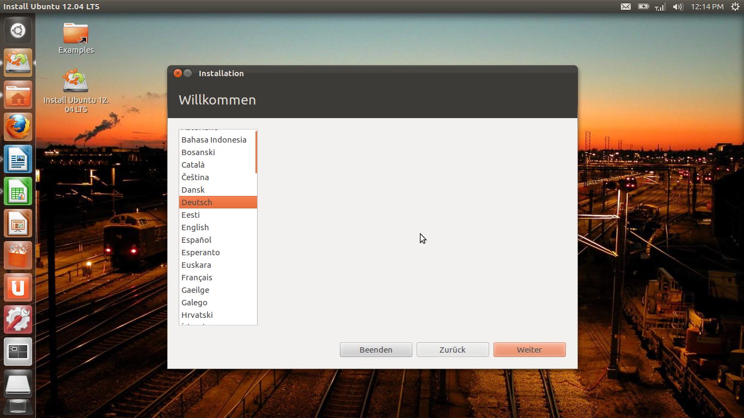Open the sound volume indicator
Screen dimensions: 744x418
[678, 7]
